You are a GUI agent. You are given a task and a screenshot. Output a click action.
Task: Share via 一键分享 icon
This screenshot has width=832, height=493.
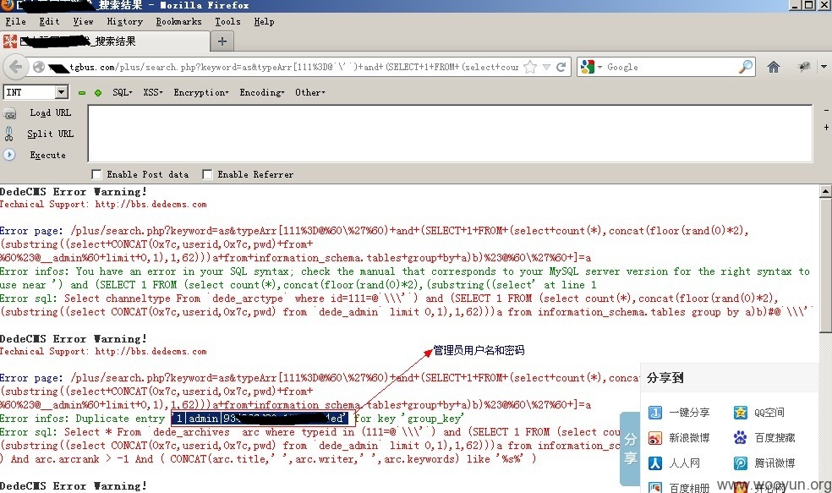click(655, 413)
